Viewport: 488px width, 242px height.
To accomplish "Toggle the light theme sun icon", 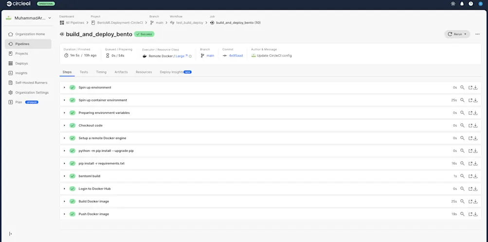I will point(453,4).
